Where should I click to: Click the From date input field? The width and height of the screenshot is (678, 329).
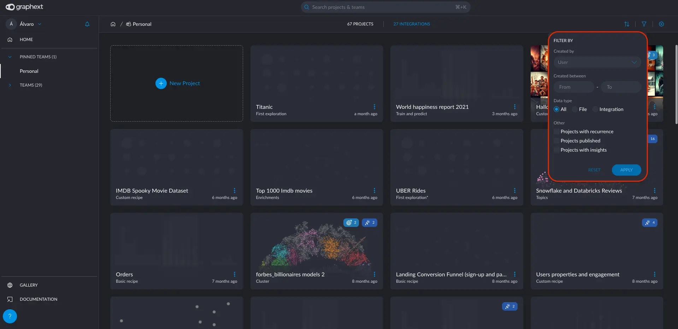click(573, 87)
